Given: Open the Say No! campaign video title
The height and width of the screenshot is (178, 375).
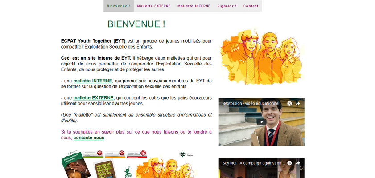Looking at the screenshot, I should 254,163.
